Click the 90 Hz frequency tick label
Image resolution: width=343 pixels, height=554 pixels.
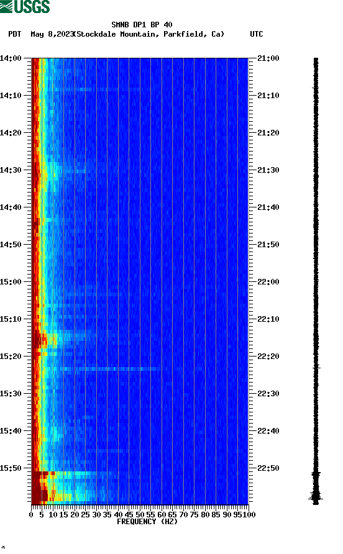click(x=227, y=515)
